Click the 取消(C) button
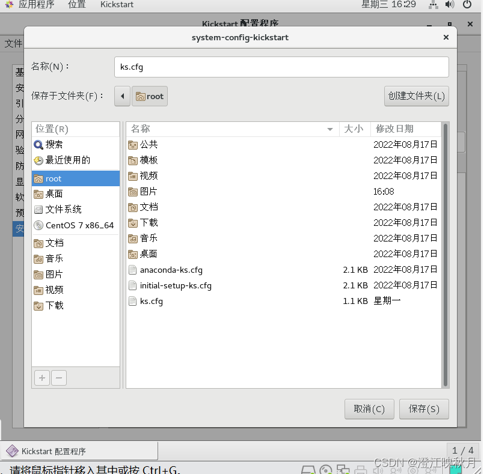This screenshot has width=484, height=474. tap(369, 409)
